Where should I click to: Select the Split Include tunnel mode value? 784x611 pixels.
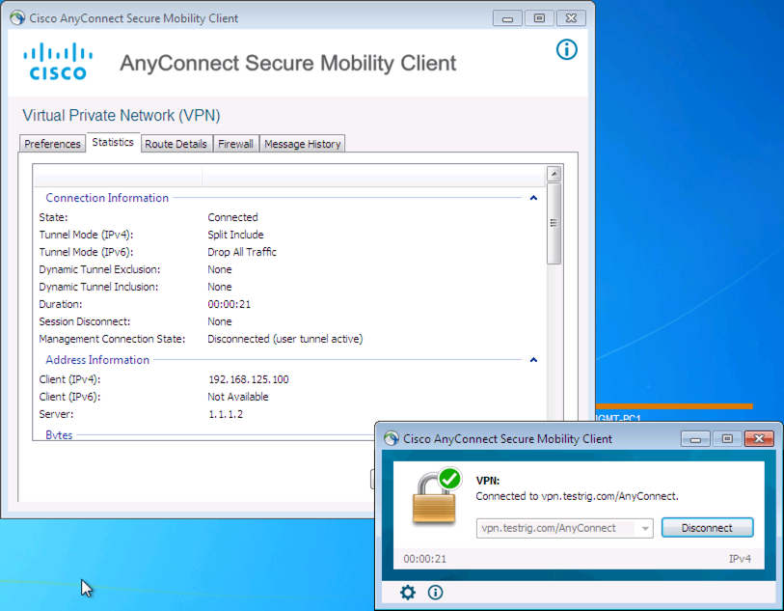click(x=235, y=235)
